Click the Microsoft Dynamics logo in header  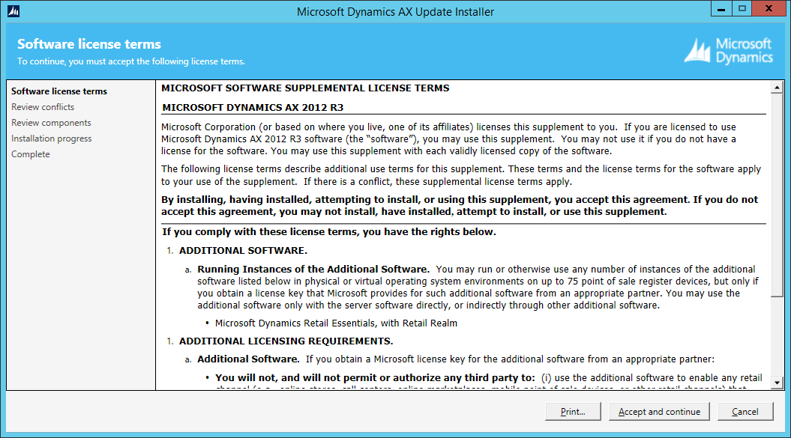coord(728,51)
